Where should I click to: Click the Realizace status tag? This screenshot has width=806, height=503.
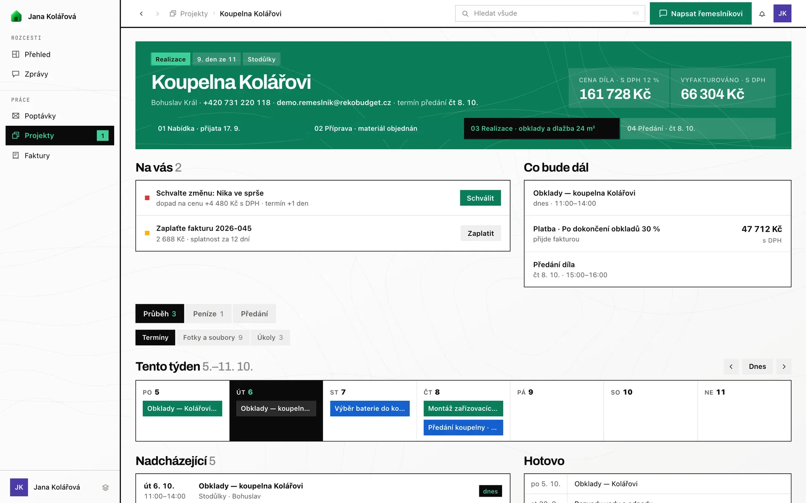(x=170, y=59)
